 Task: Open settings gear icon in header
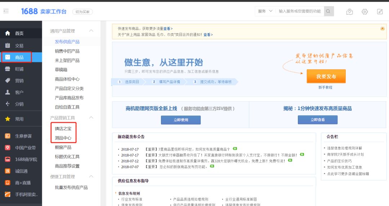tap(365, 12)
